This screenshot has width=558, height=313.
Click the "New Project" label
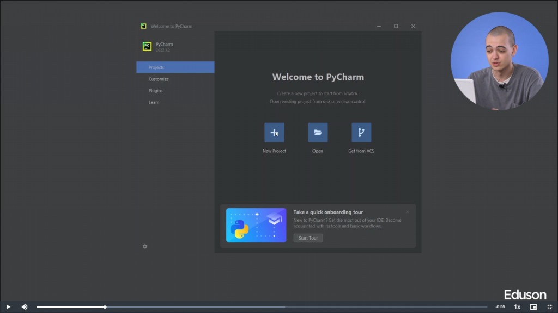[274, 151]
